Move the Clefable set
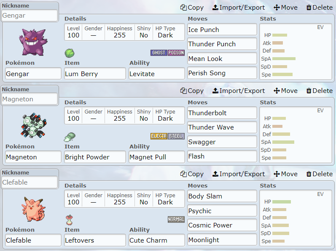 285,174
